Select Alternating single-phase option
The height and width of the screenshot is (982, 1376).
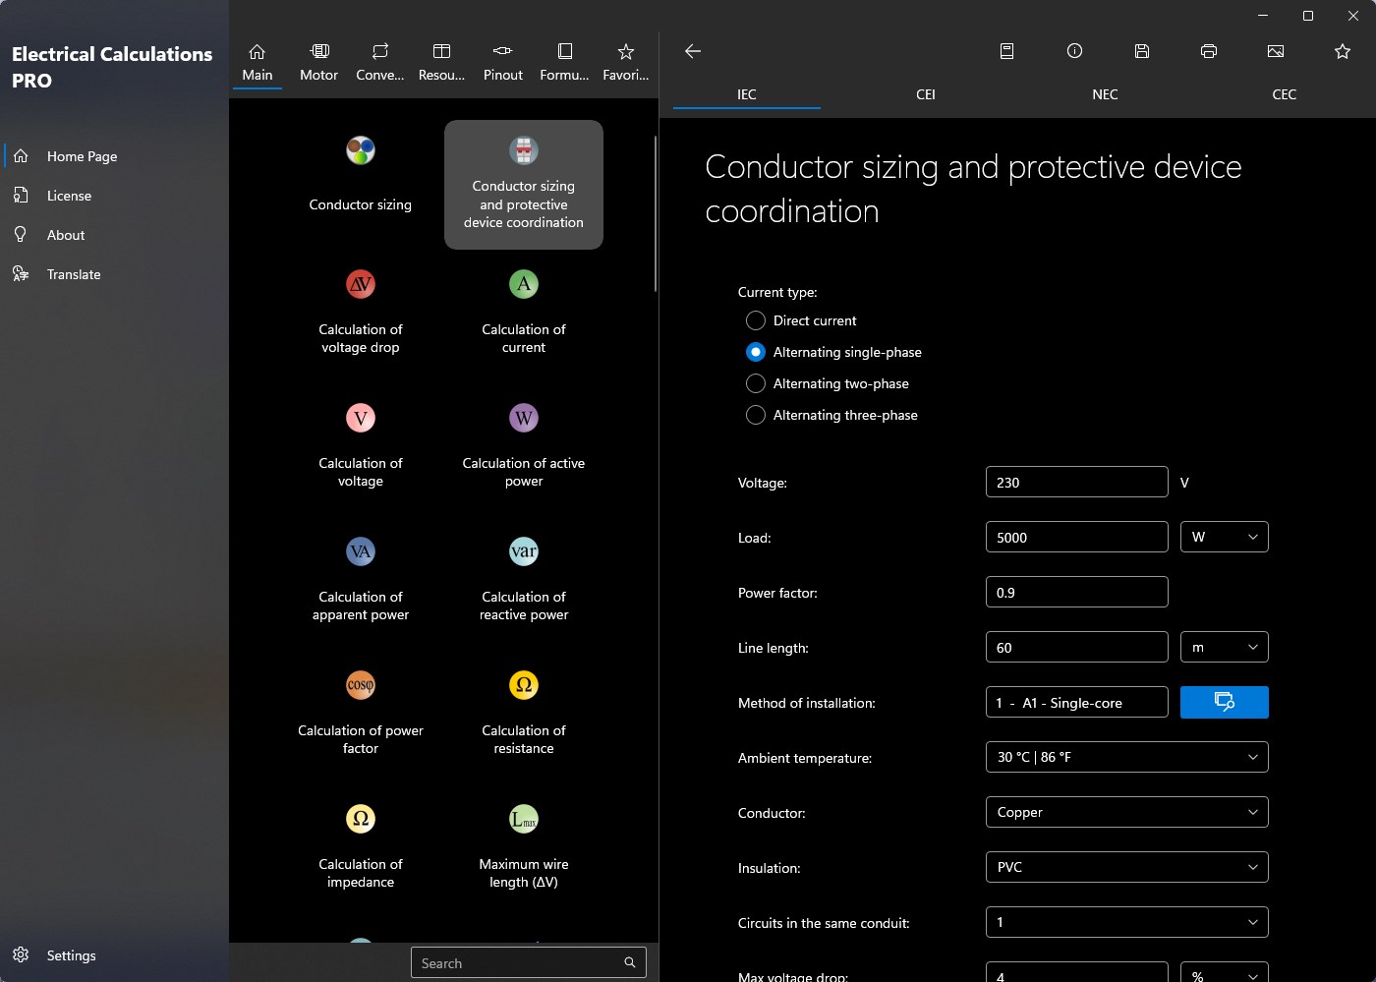pyautogui.click(x=756, y=352)
